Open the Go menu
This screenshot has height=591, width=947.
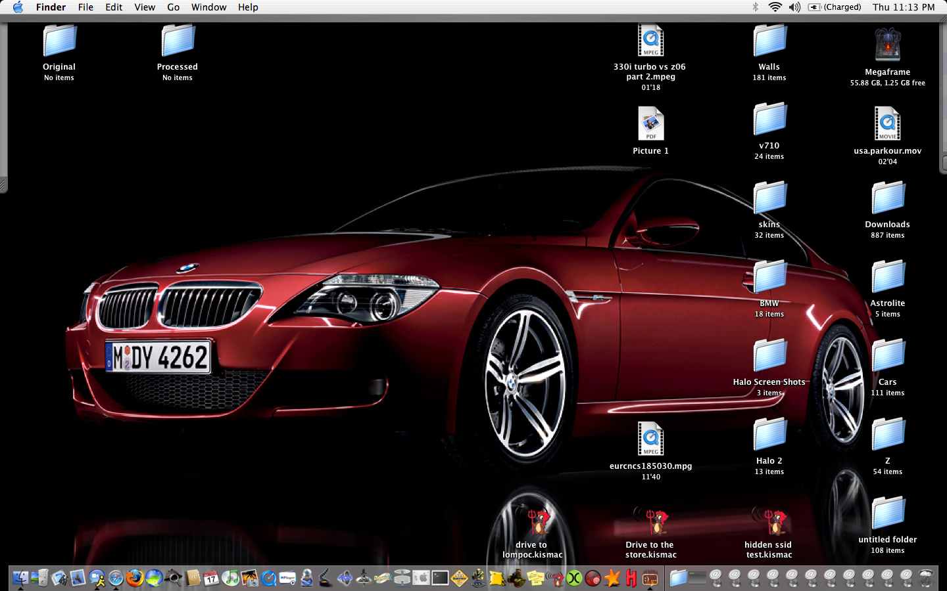(x=173, y=7)
